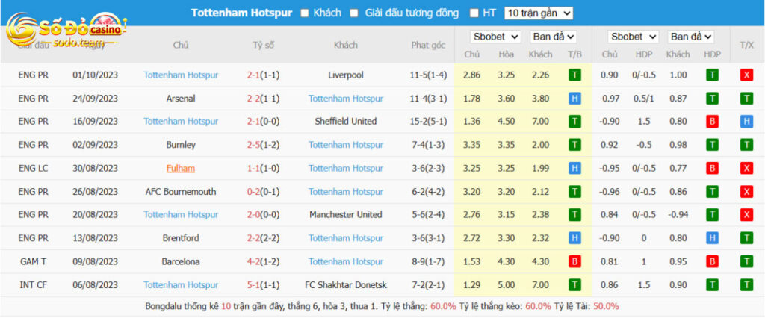Open Tottenham Hotspur link in Liverpool row
This screenshot has height=318, width=765.
181,75
